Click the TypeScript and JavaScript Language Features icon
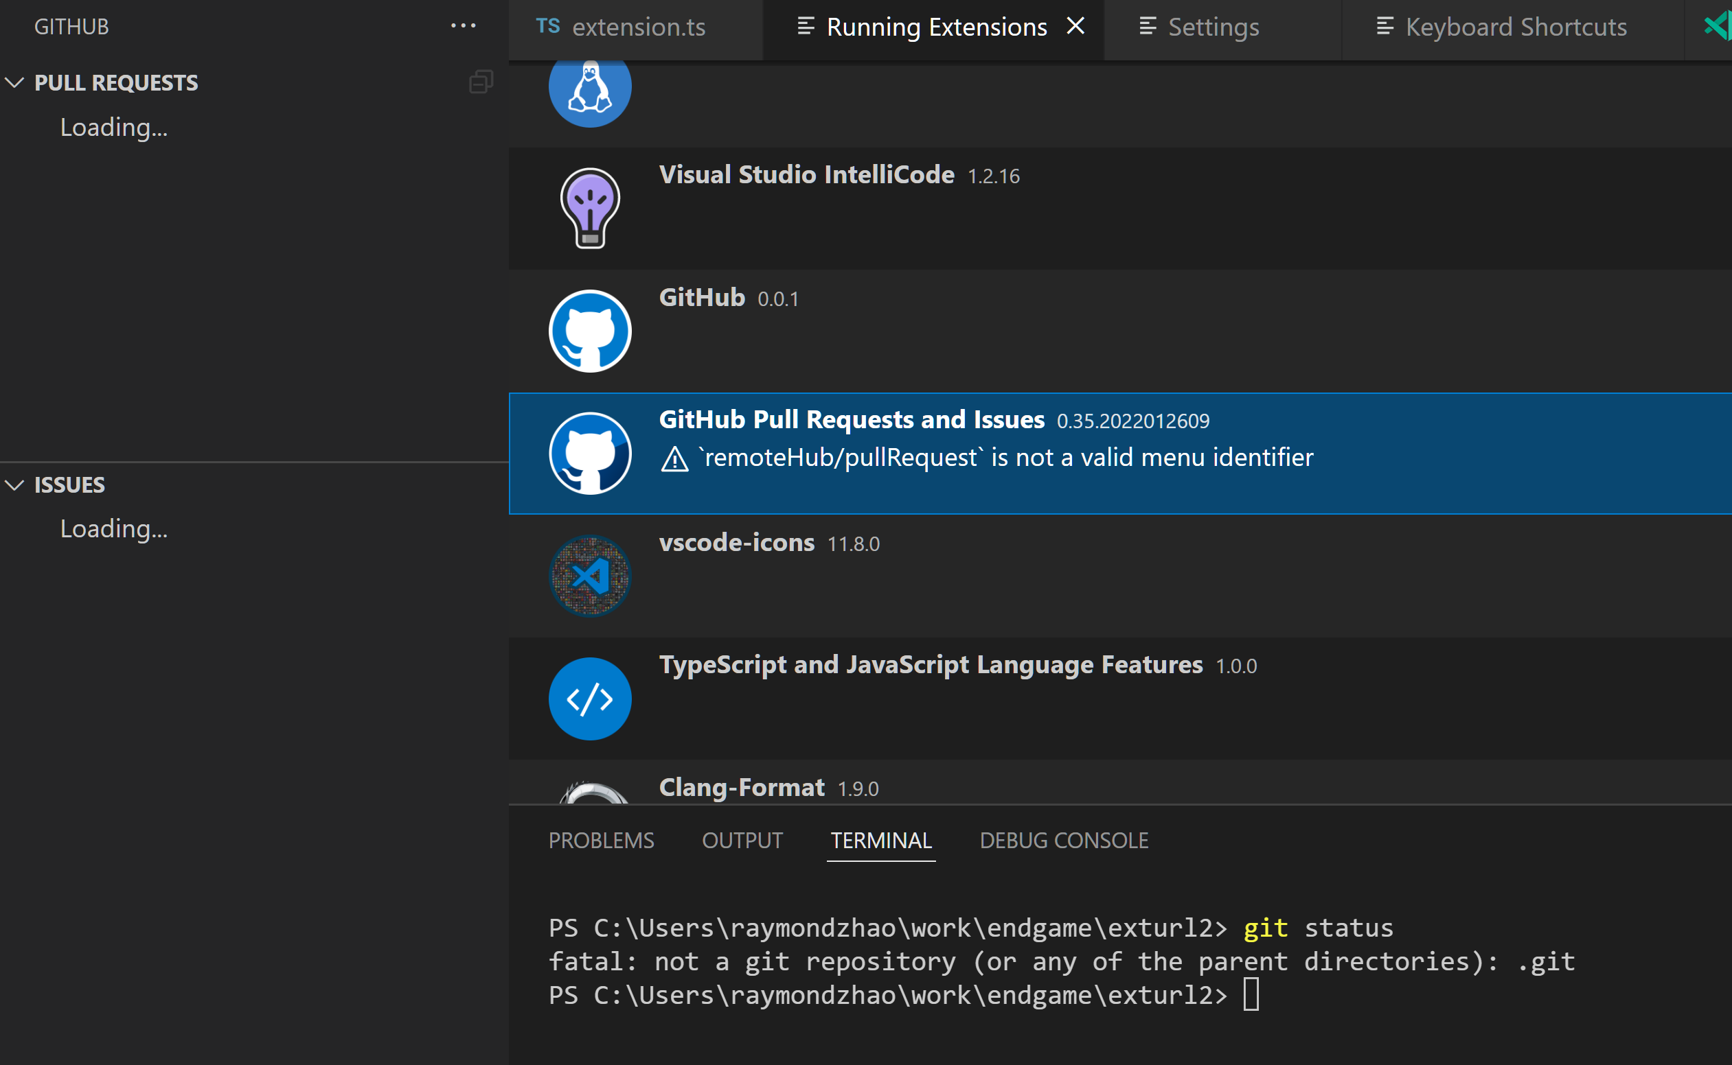Viewport: 1732px width, 1065px height. (x=589, y=698)
